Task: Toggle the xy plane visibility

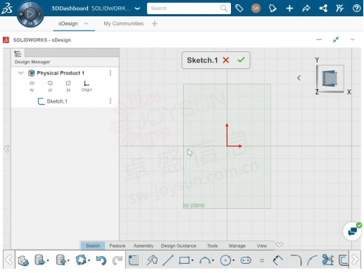Action: [x=32, y=86]
